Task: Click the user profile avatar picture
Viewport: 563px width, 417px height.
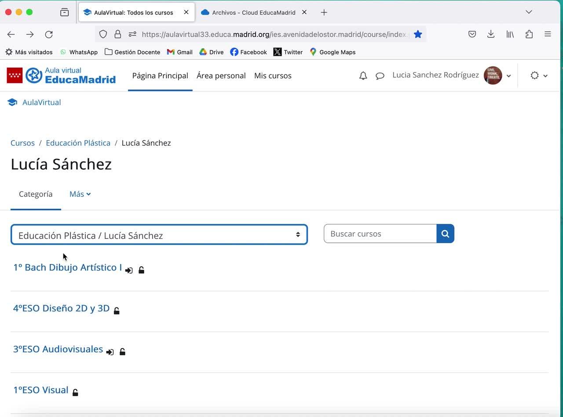Action: pos(493,76)
